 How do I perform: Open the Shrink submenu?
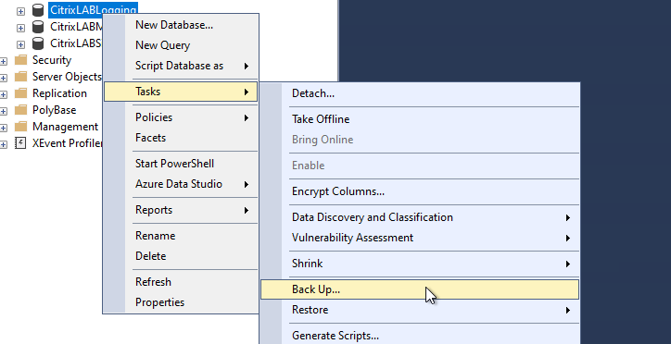(x=419, y=264)
